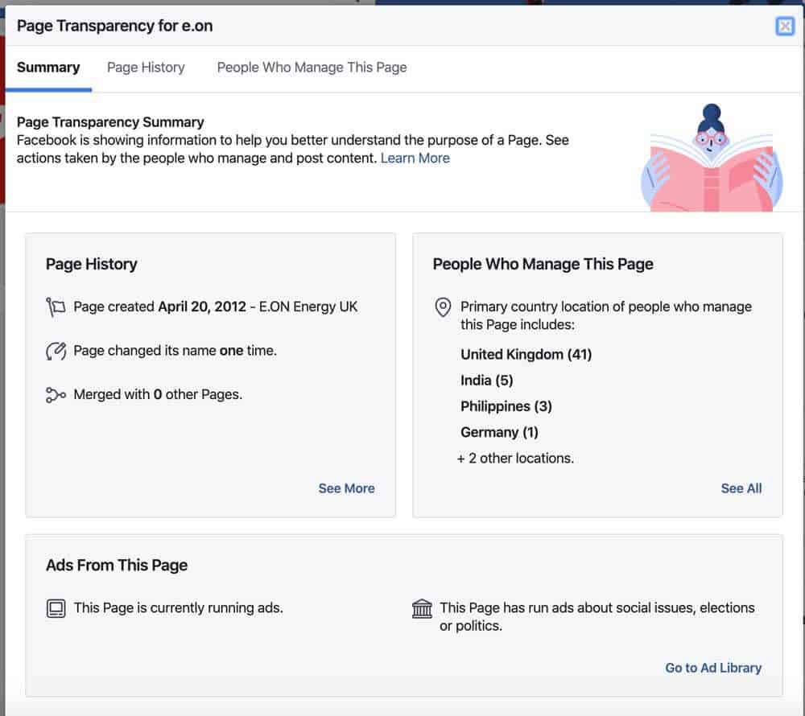
Task: Click 'Page changed its name one time.' text
Action: coord(175,350)
